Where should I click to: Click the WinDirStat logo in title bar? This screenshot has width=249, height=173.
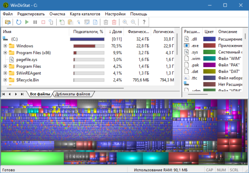tap(6, 5)
